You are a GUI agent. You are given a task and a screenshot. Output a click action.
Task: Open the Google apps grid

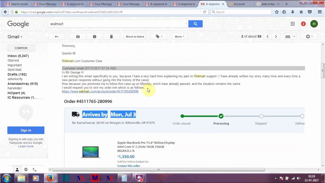coord(293,24)
